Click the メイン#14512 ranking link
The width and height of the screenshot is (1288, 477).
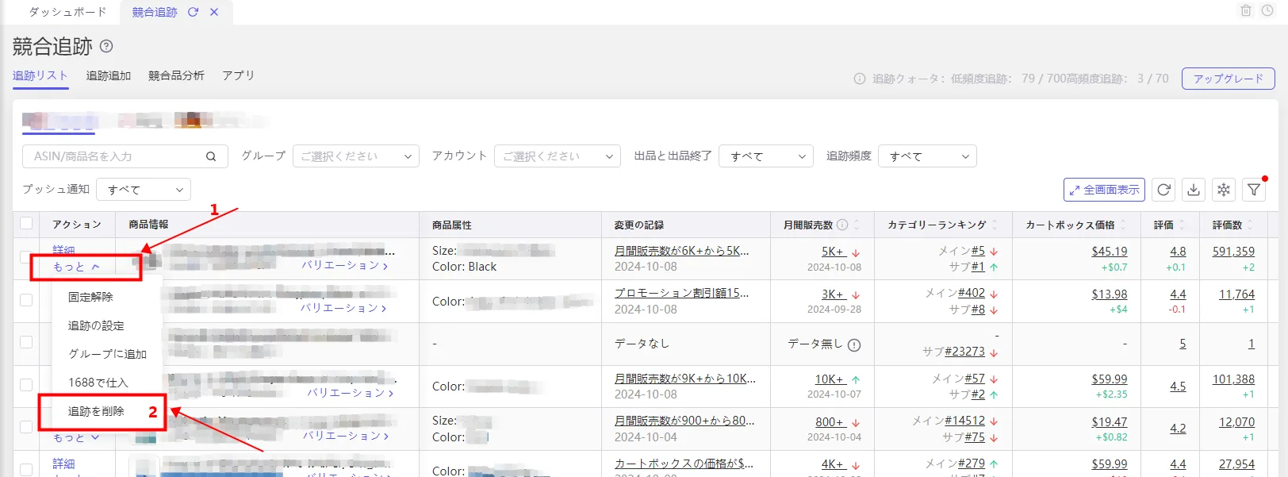(x=964, y=421)
